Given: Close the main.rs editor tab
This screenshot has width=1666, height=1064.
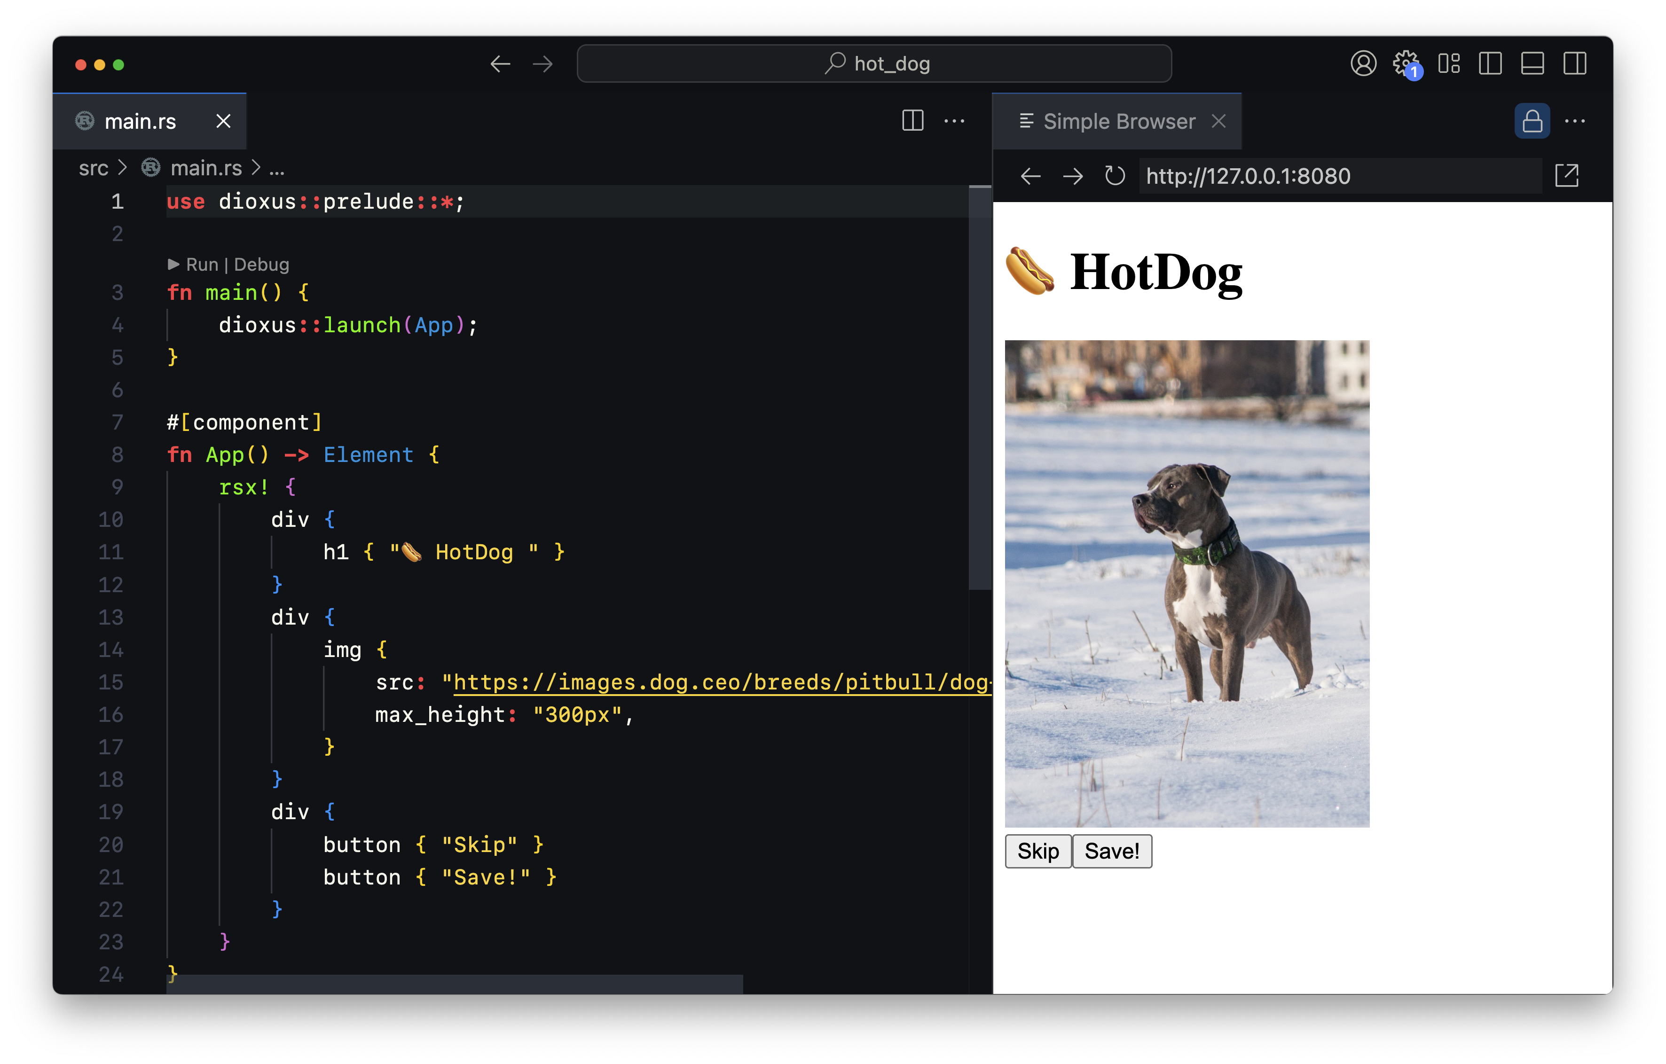Looking at the screenshot, I should click(x=223, y=121).
